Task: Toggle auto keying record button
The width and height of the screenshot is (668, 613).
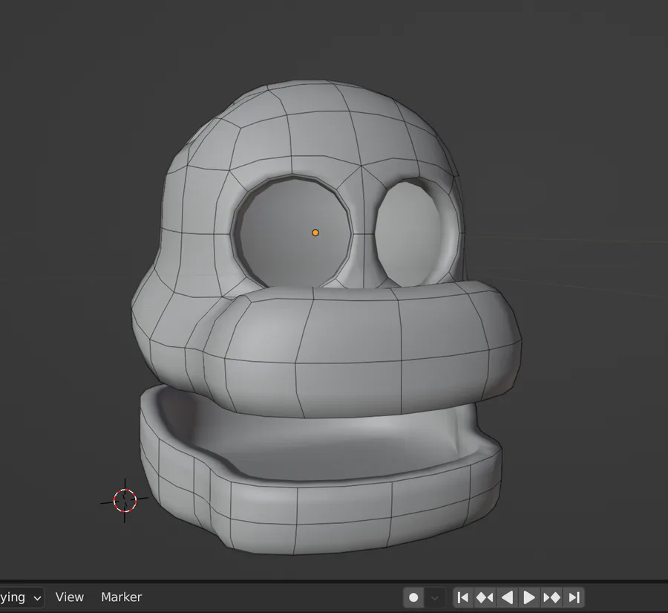Action: click(413, 597)
